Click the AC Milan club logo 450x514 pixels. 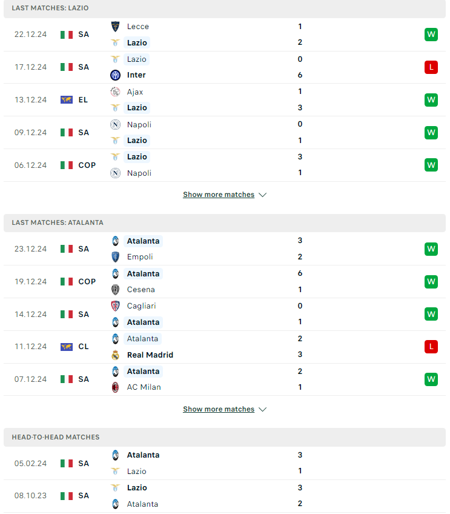115,387
